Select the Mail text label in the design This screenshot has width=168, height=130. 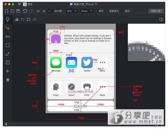(x=71, y=71)
